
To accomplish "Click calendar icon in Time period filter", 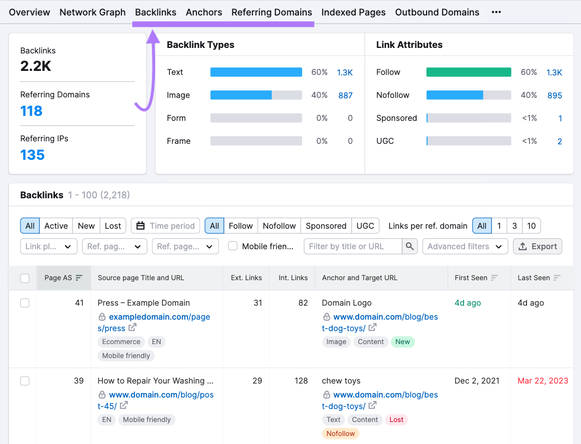I will tap(140, 226).
